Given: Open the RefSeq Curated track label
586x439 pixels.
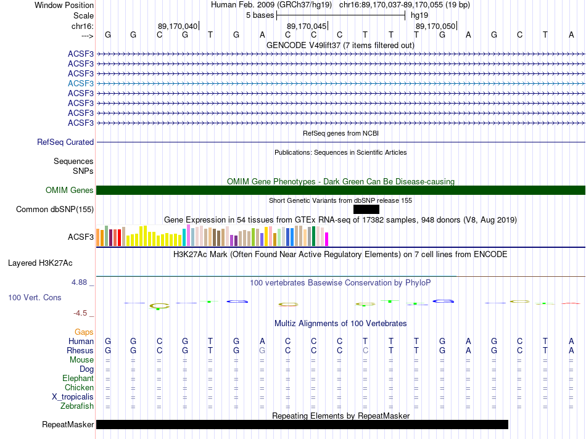Looking at the screenshot, I should pos(65,142).
